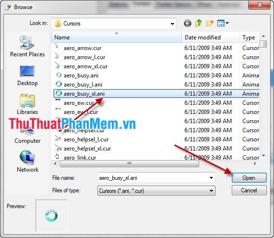This screenshot has width=274, height=238.
Task: Open the File name dropdown arrow
Action: pos(211,178)
